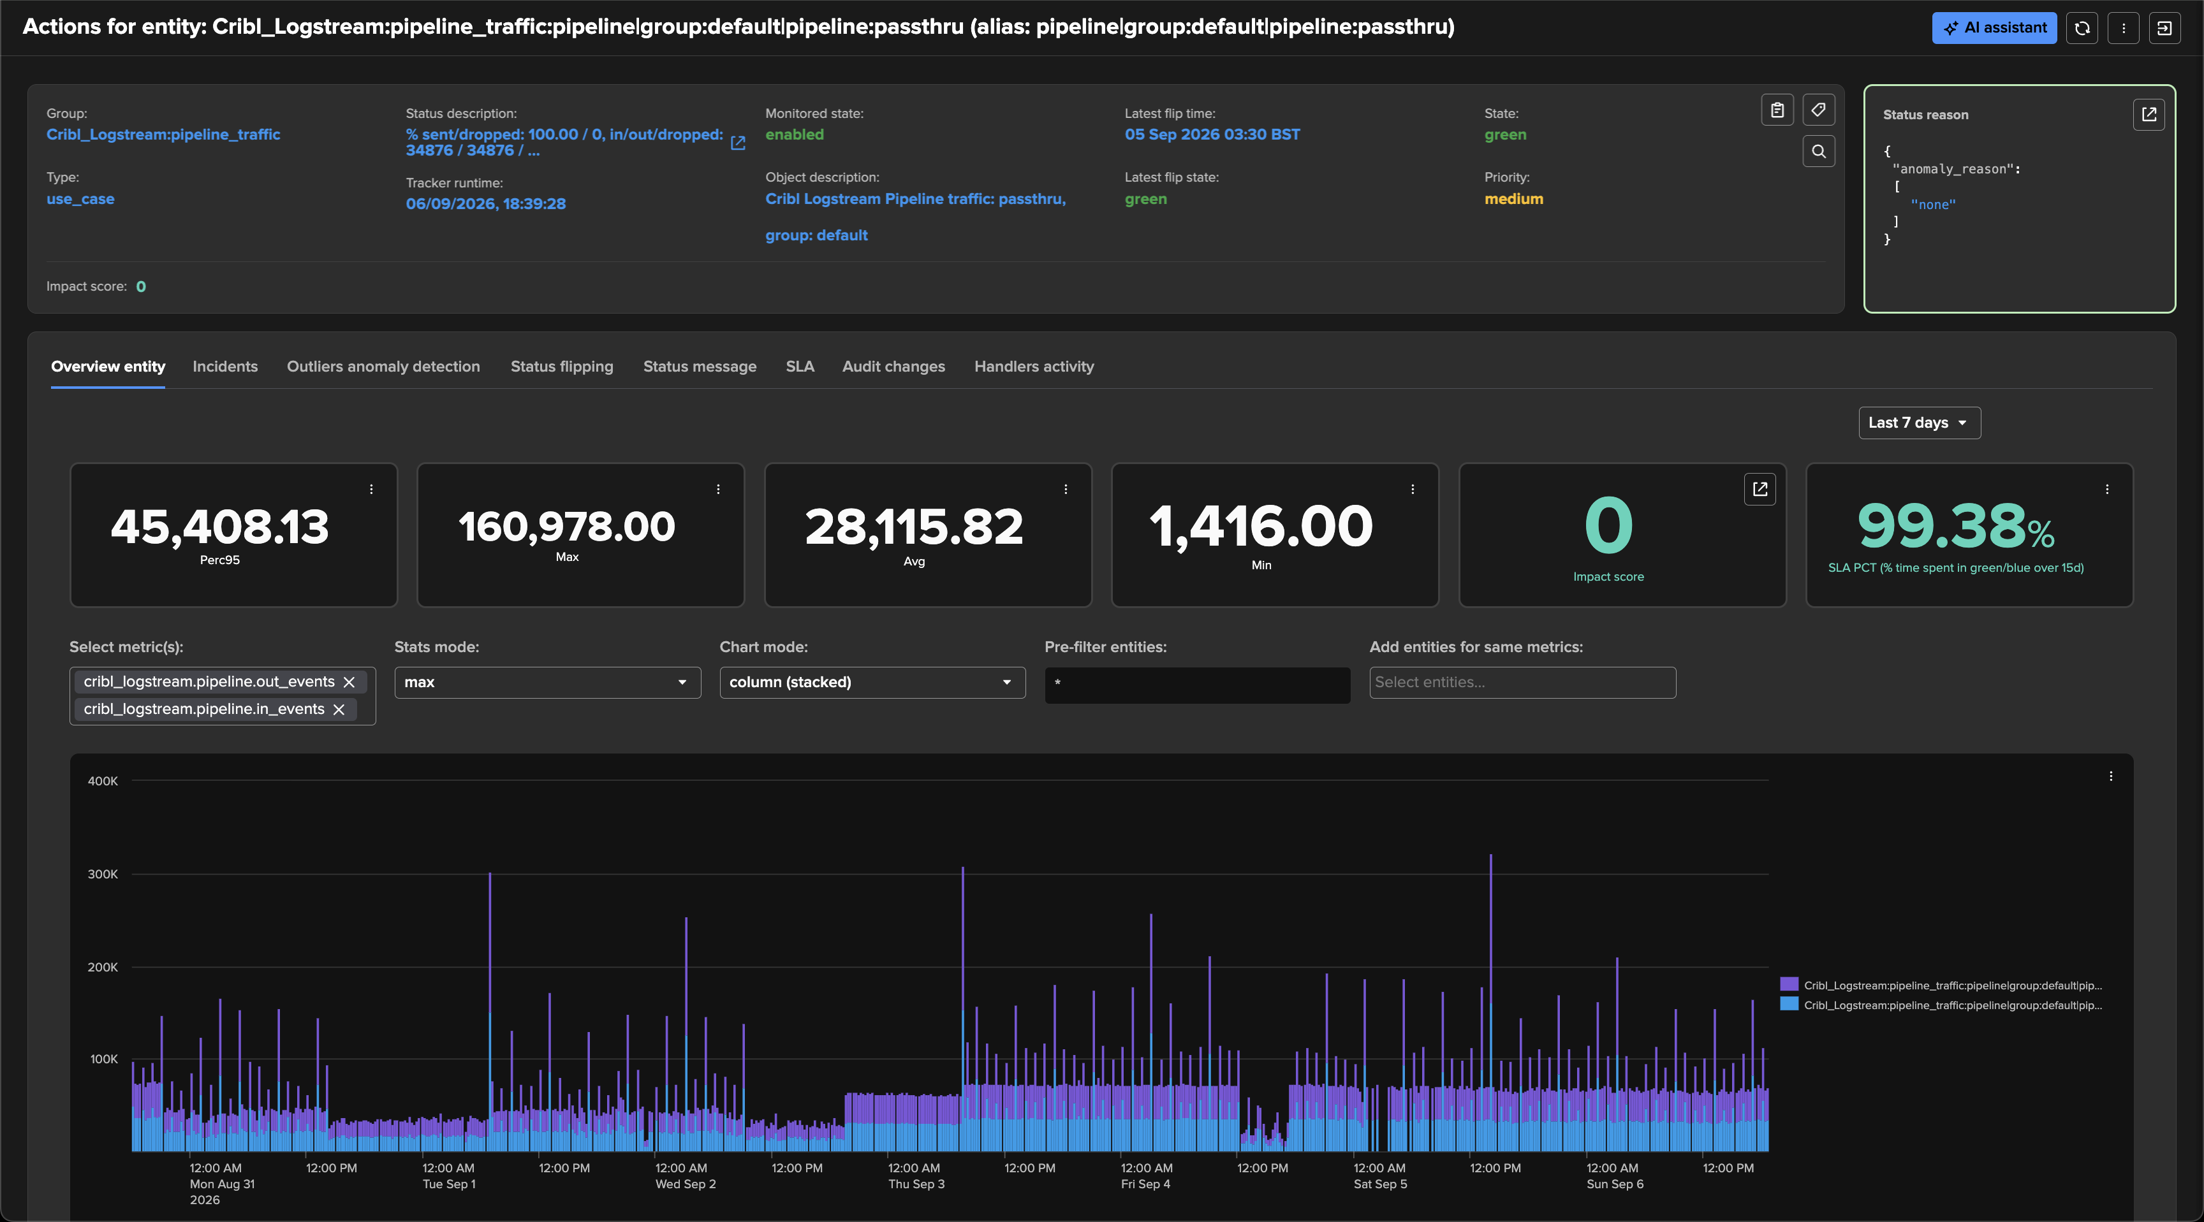
Task: Select the SLA tab
Action: coord(800,367)
